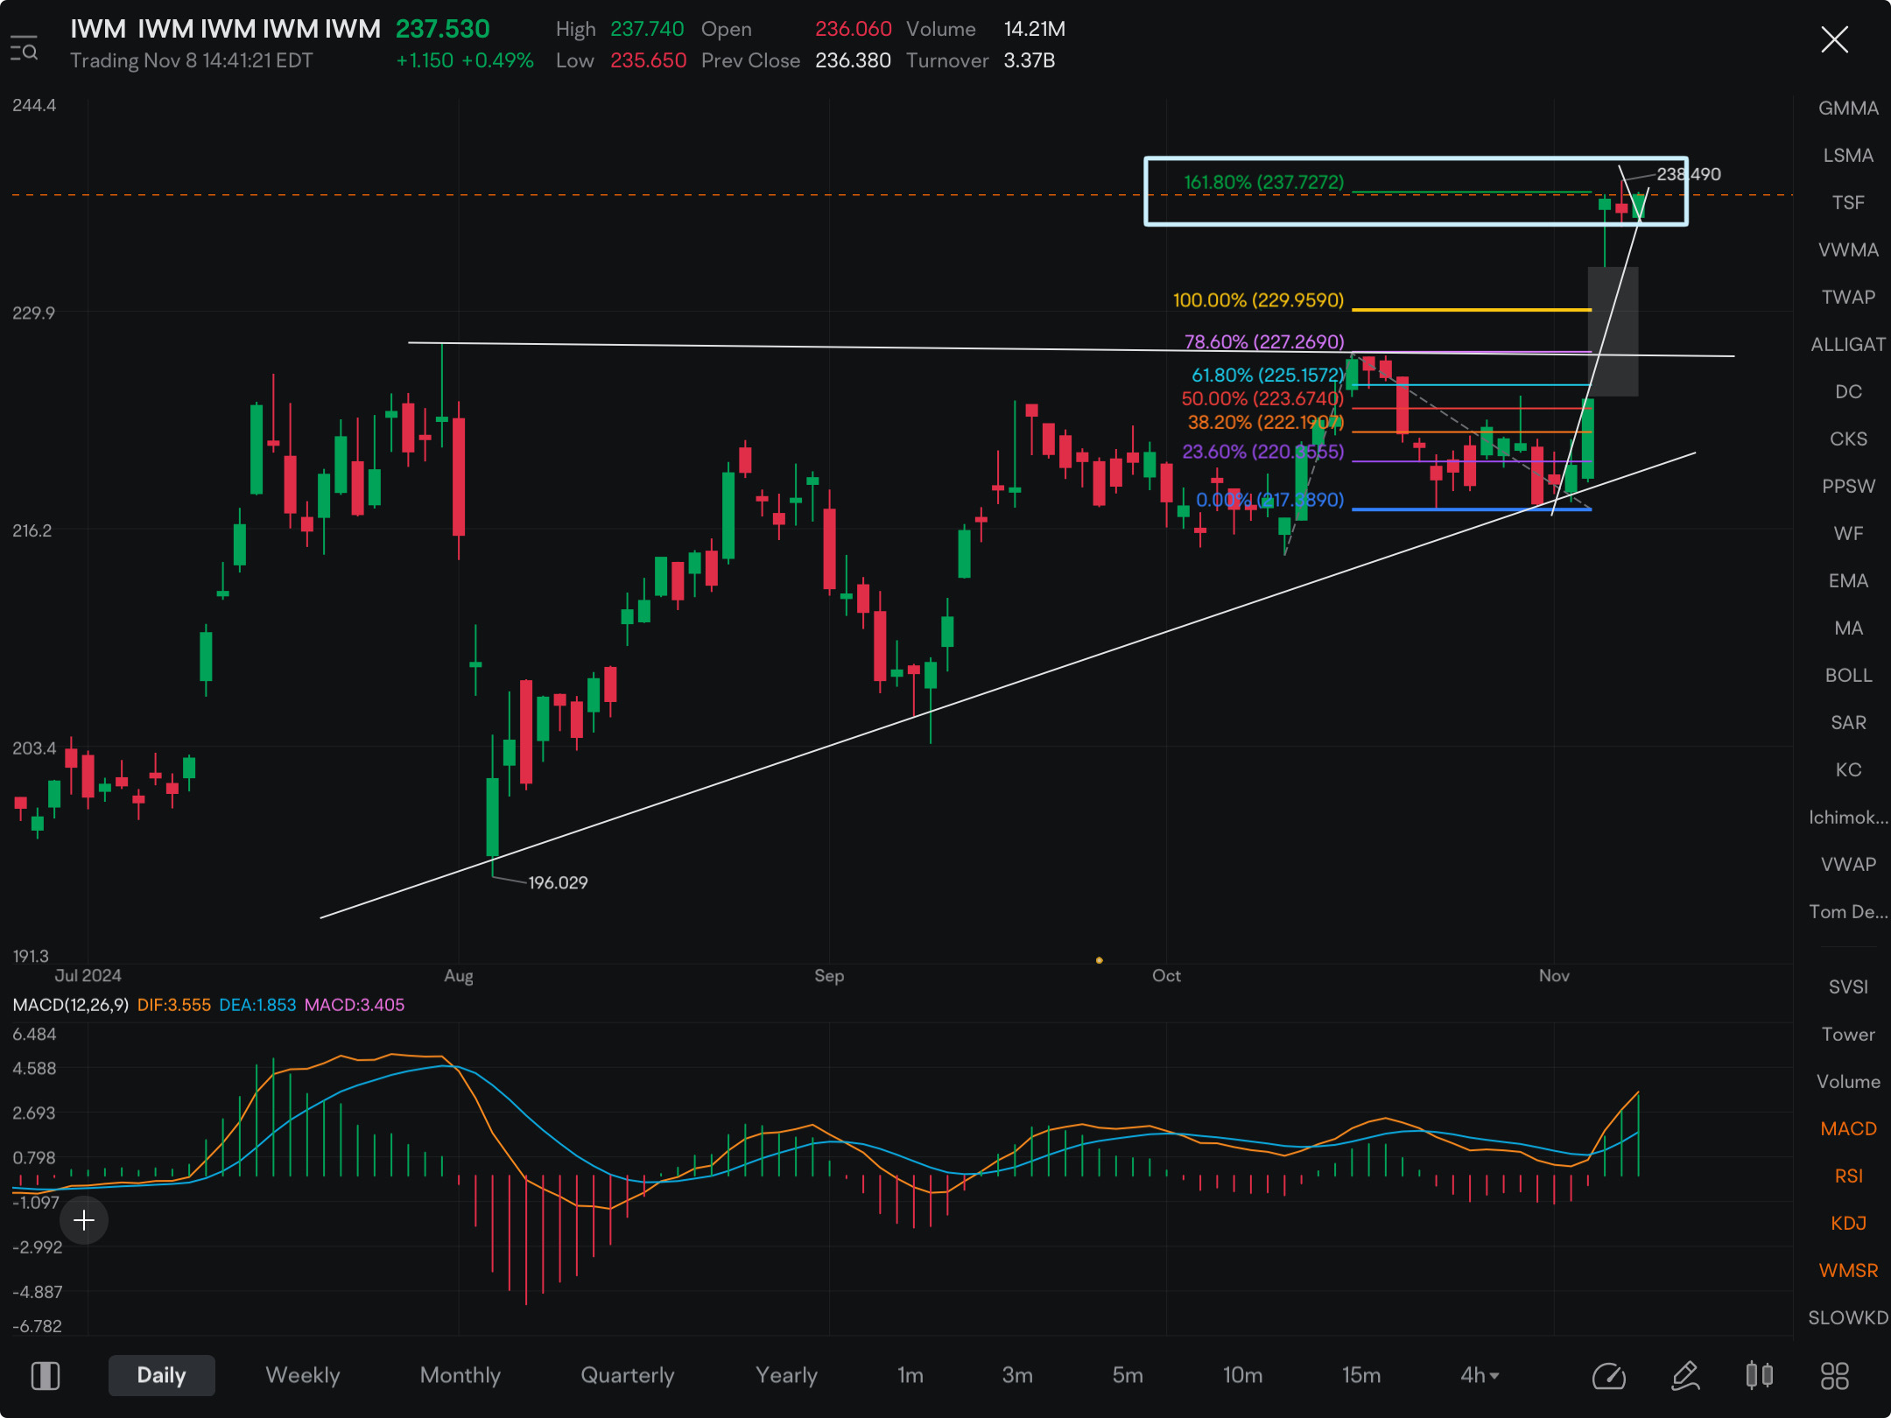The width and height of the screenshot is (1891, 1418).
Task: Toggle the active RSI sub-indicator
Action: (x=1848, y=1176)
